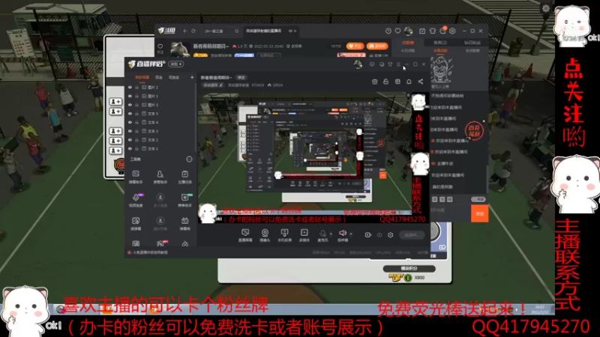Screen dimensions: 600x337
Task: Add a 多媒体 media source
Action: click(304, 235)
